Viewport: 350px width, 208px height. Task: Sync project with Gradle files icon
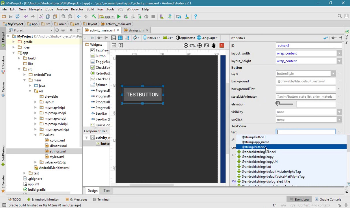[x=170, y=16]
